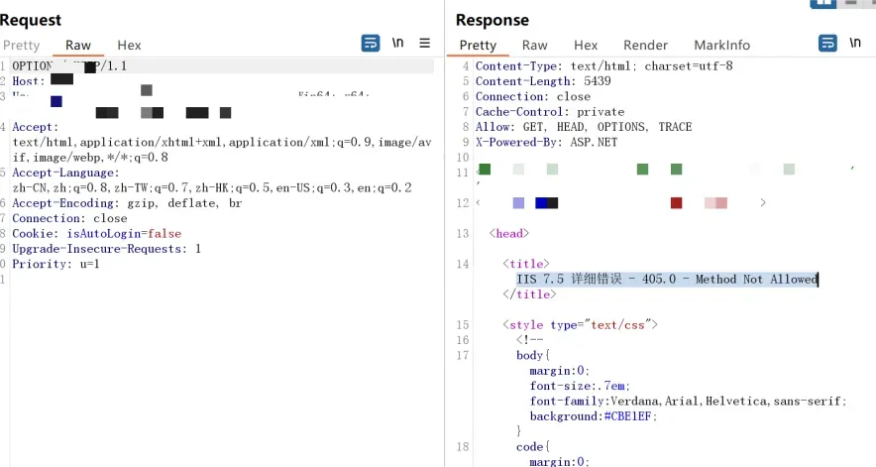The height and width of the screenshot is (467, 876).
Task: Click the 'body{' line in Response
Action: coord(533,355)
